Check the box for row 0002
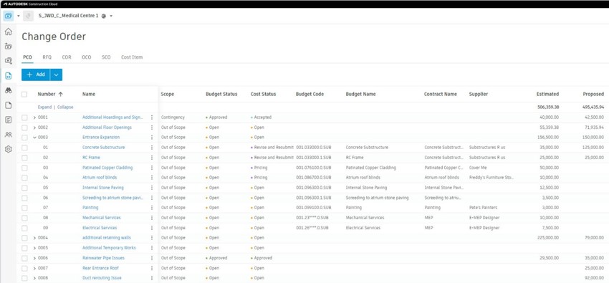The width and height of the screenshot is (609, 283). pos(24,128)
